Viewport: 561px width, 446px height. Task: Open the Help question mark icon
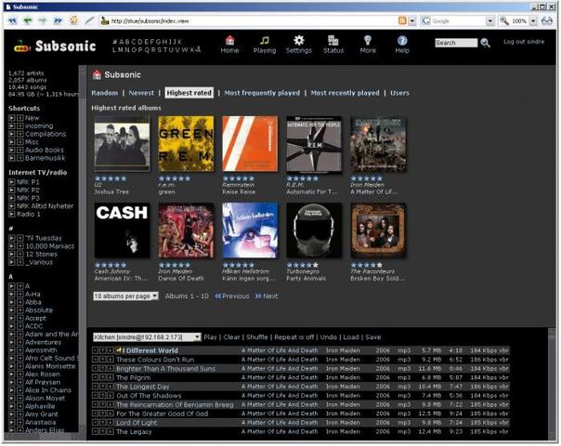click(x=402, y=40)
